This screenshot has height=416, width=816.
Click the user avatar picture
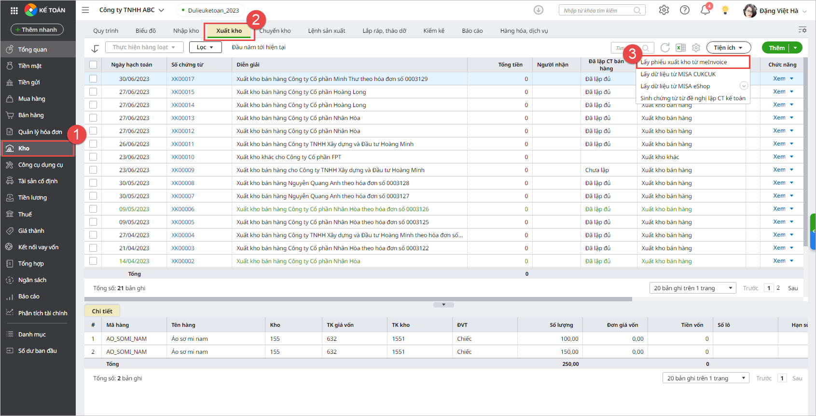coord(750,11)
